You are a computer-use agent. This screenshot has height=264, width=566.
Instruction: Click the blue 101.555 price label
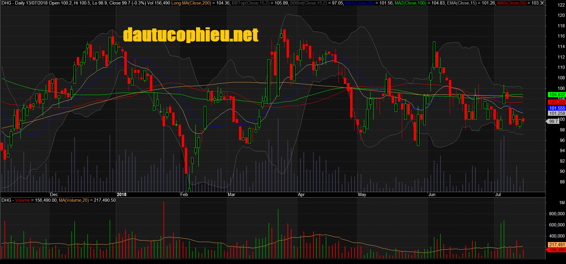[x=557, y=108]
